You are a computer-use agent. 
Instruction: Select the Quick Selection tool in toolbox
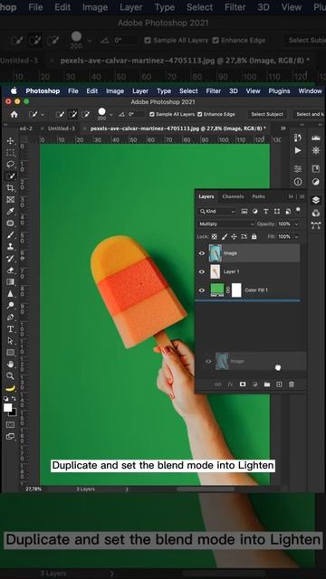click(10, 176)
